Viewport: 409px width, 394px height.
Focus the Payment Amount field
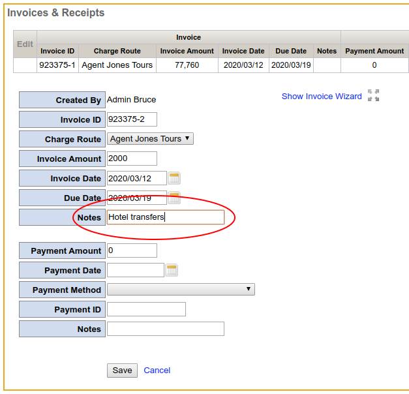coord(132,250)
